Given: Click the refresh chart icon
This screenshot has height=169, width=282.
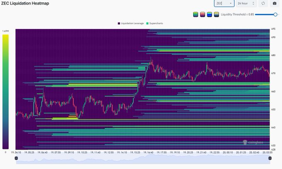Looking at the screenshot, I should coord(263,3).
